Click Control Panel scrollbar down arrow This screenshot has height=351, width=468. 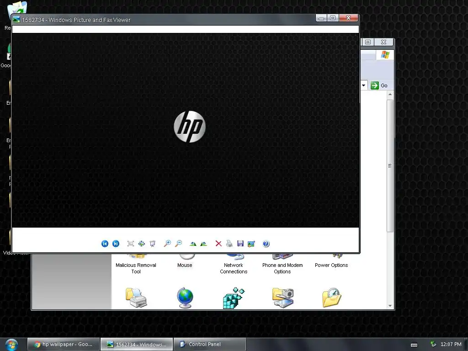click(390, 306)
